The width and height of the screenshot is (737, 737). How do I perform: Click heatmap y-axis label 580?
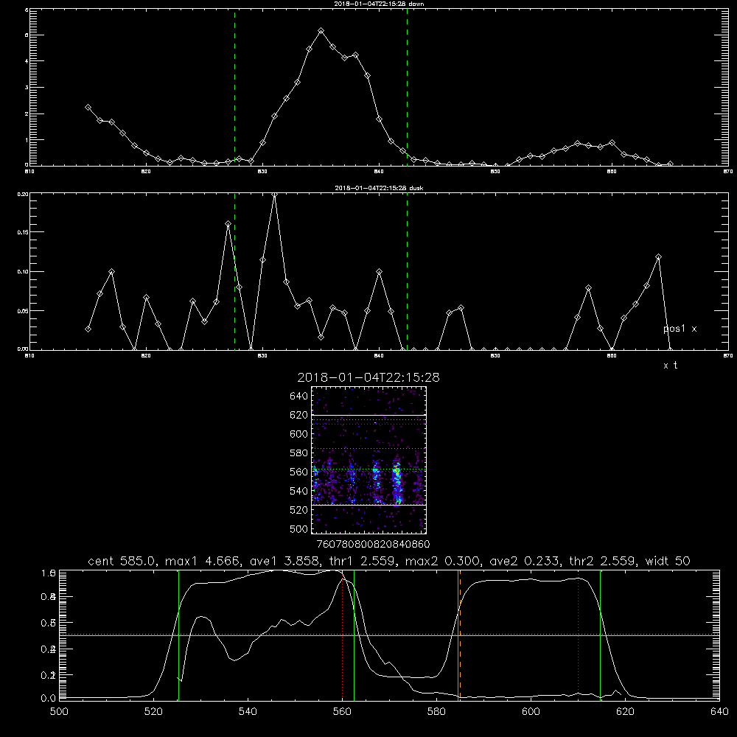pos(299,453)
